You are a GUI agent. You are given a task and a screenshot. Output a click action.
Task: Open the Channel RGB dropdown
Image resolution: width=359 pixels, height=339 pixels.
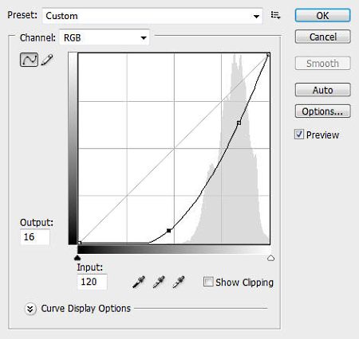pyautogui.click(x=105, y=37)
